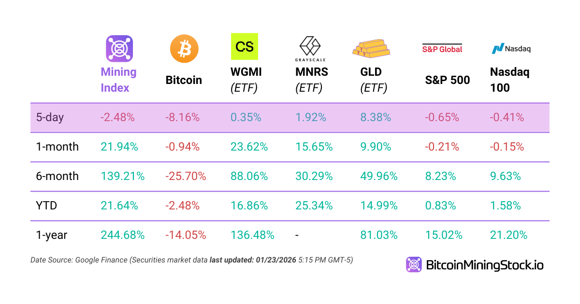This screenshot has width=580, height=304.
Task: Click the purple Mining Index icon
Action: [x=119, y=49]
